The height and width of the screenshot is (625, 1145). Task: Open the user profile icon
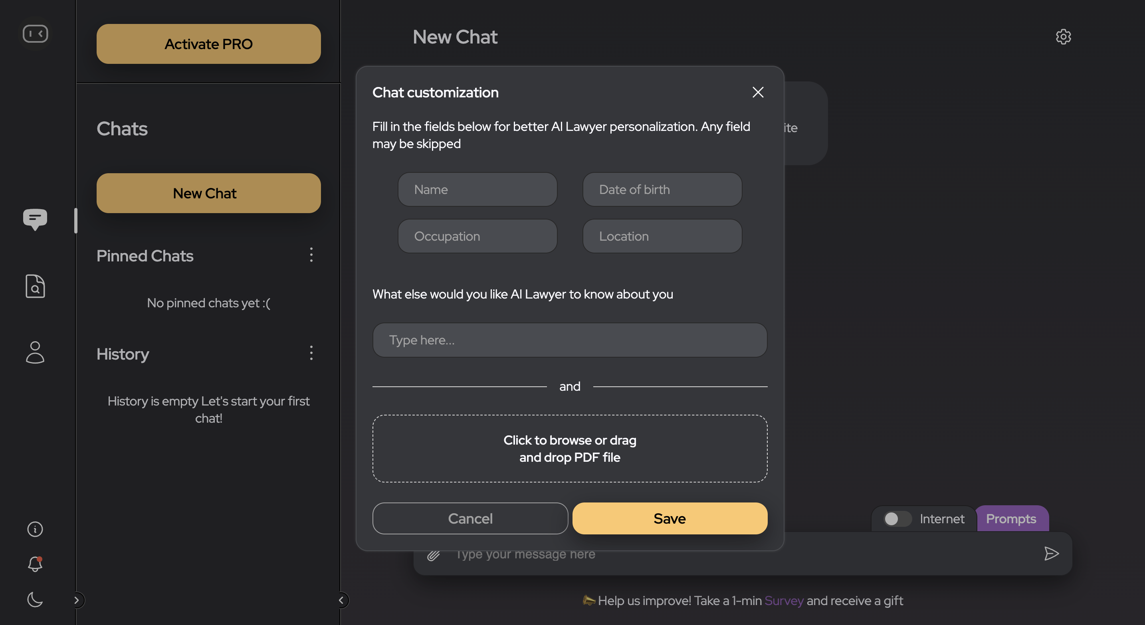tap(35, 352)
